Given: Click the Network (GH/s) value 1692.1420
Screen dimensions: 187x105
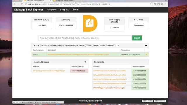Looking at the screenshot, I should pyautogui.click(x=42, y=25).
